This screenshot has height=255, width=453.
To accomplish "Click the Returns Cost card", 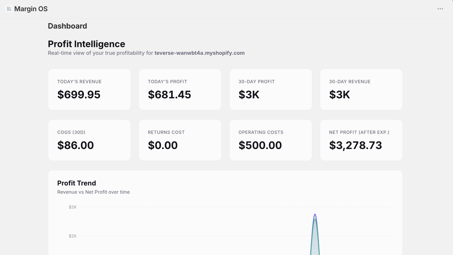I will (x=180, y=140).
